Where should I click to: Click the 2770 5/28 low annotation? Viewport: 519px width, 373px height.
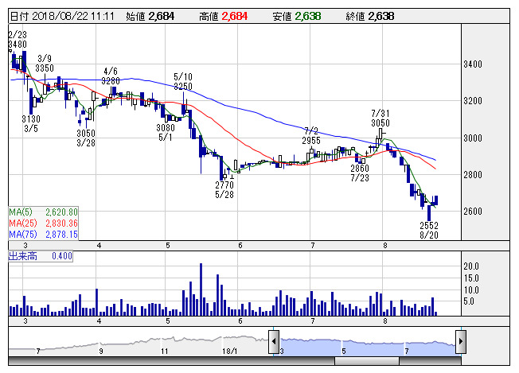(224, 190)
